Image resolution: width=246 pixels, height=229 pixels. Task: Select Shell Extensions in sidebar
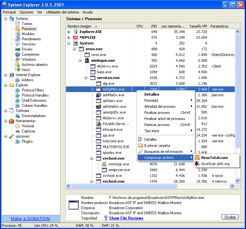tap(34, 100)
